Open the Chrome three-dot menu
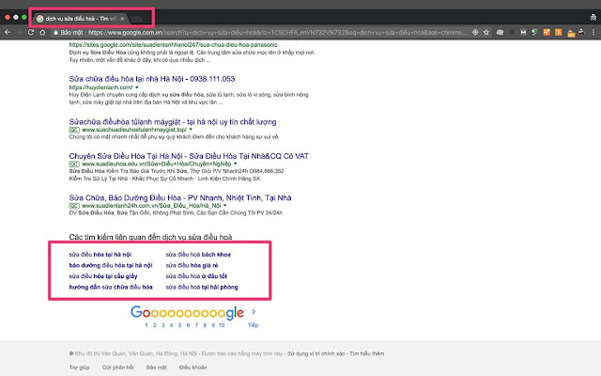 coord(593,33)
